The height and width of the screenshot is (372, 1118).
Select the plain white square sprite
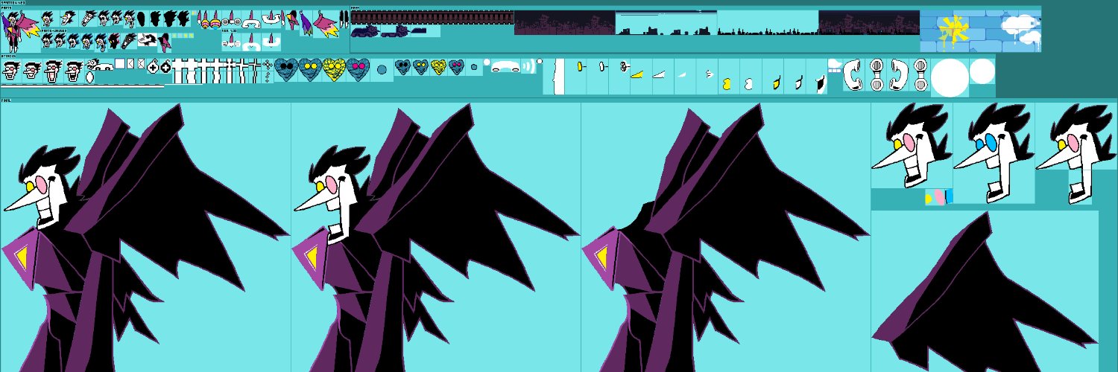click(x=120, y=63)
